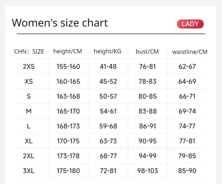
Task: Click the XL size row label
Action: pos(29,141)
